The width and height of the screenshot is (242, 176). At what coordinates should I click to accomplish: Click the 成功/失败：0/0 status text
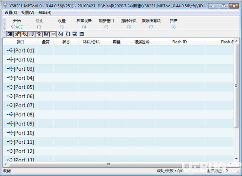pyautogui.click(x=170, y=171)
